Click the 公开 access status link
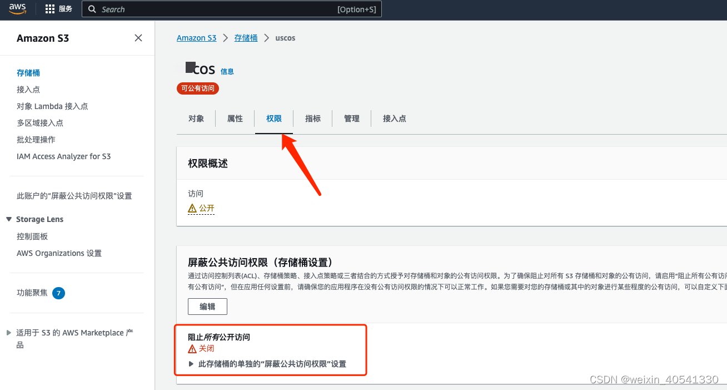Image resolution: width=727 pixels, height=390 pixels. pos(207,209)
